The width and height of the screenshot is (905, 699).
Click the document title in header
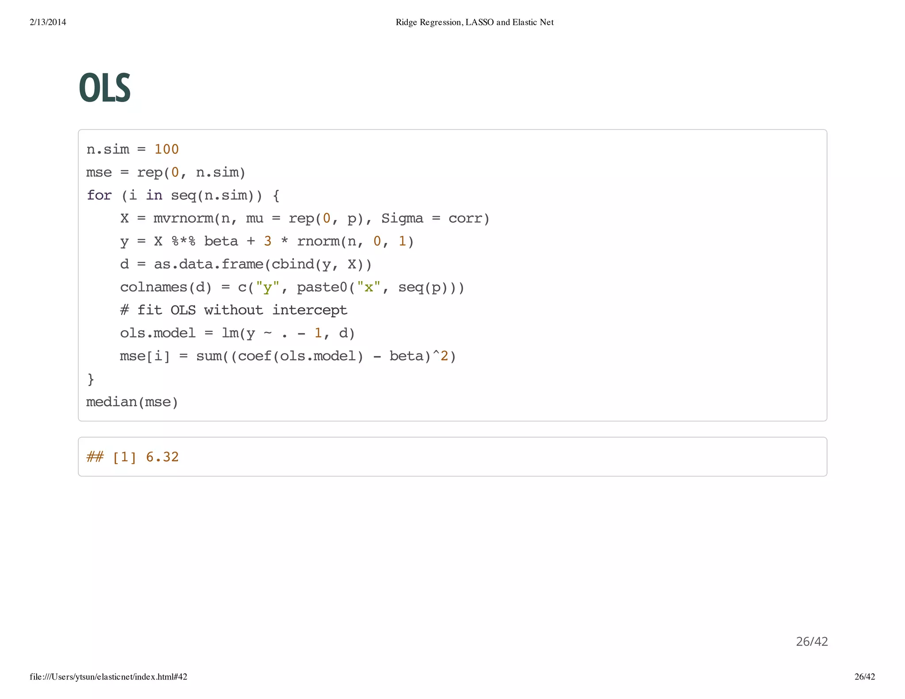click(474, 22)
